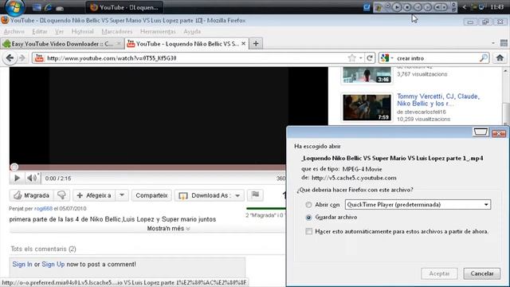Click the Comparteix button

coord(151,195)
